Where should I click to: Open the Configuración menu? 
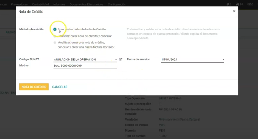pos(117,4)
